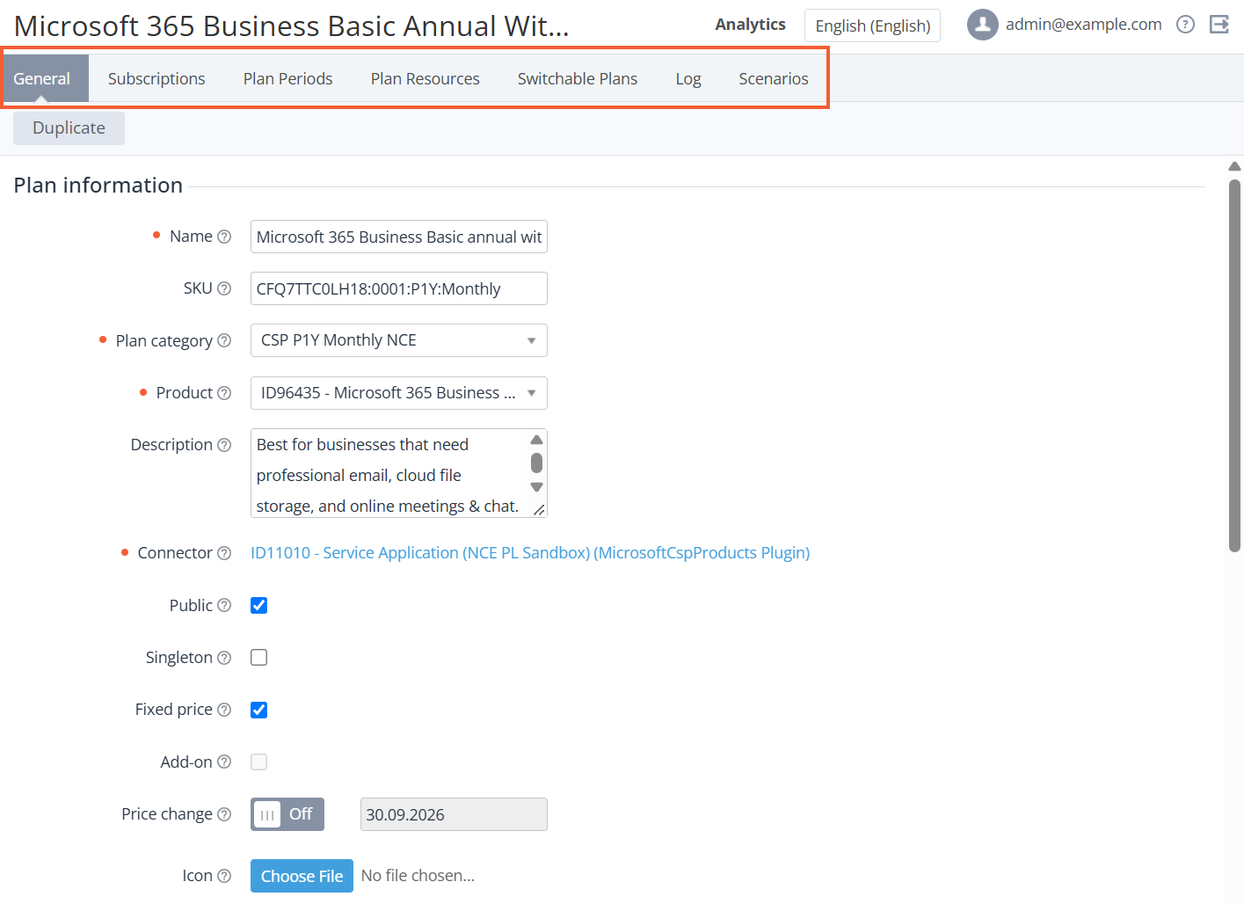Click the help icon next to Singleton label
The image size is (1244, 904).
[x=224, y=658]
